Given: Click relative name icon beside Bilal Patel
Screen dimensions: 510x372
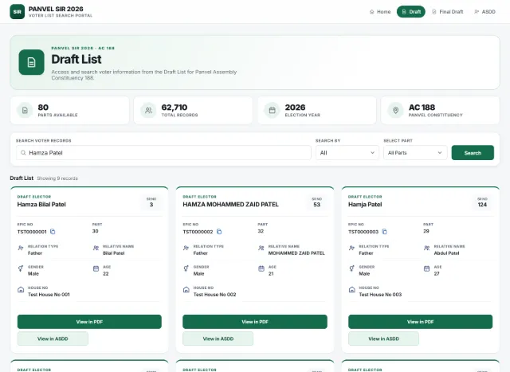Looking at the screenshot, I should click(x=96, y=248).
